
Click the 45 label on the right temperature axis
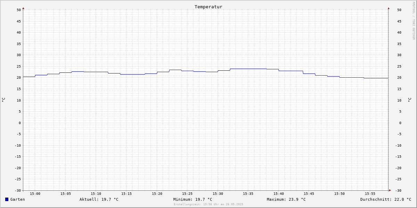click(x=399, y=21)
